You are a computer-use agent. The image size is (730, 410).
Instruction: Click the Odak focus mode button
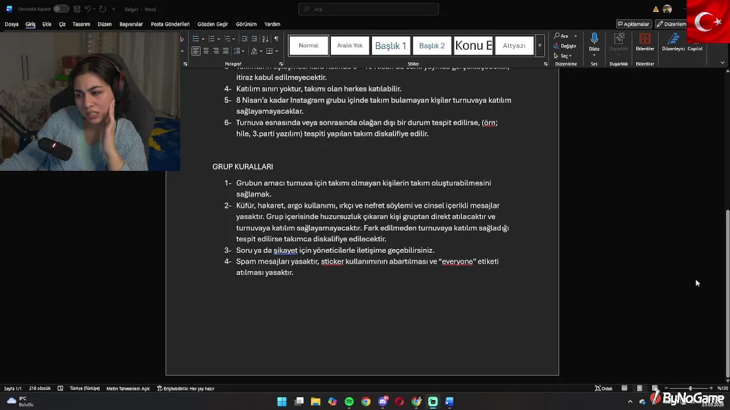(603, 388)
